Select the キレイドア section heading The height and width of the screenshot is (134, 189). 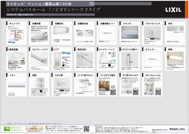pos(15,23)
